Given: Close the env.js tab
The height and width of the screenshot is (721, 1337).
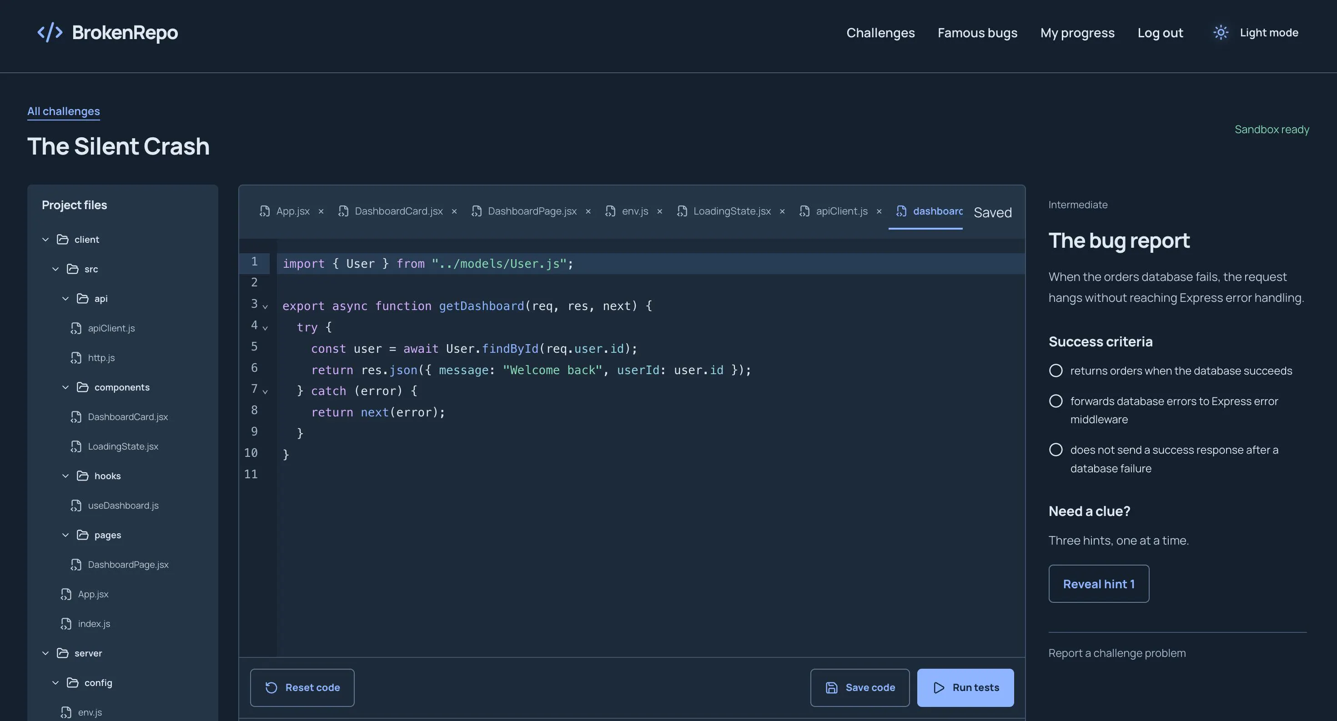Looking at the screenshot, I should click(660, 211).
